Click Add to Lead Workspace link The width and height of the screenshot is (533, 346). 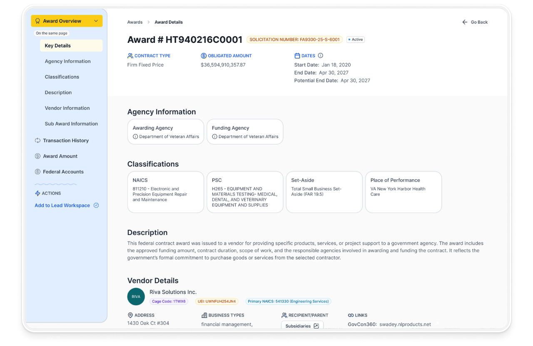pyautogui.click(x=62, y=205)
